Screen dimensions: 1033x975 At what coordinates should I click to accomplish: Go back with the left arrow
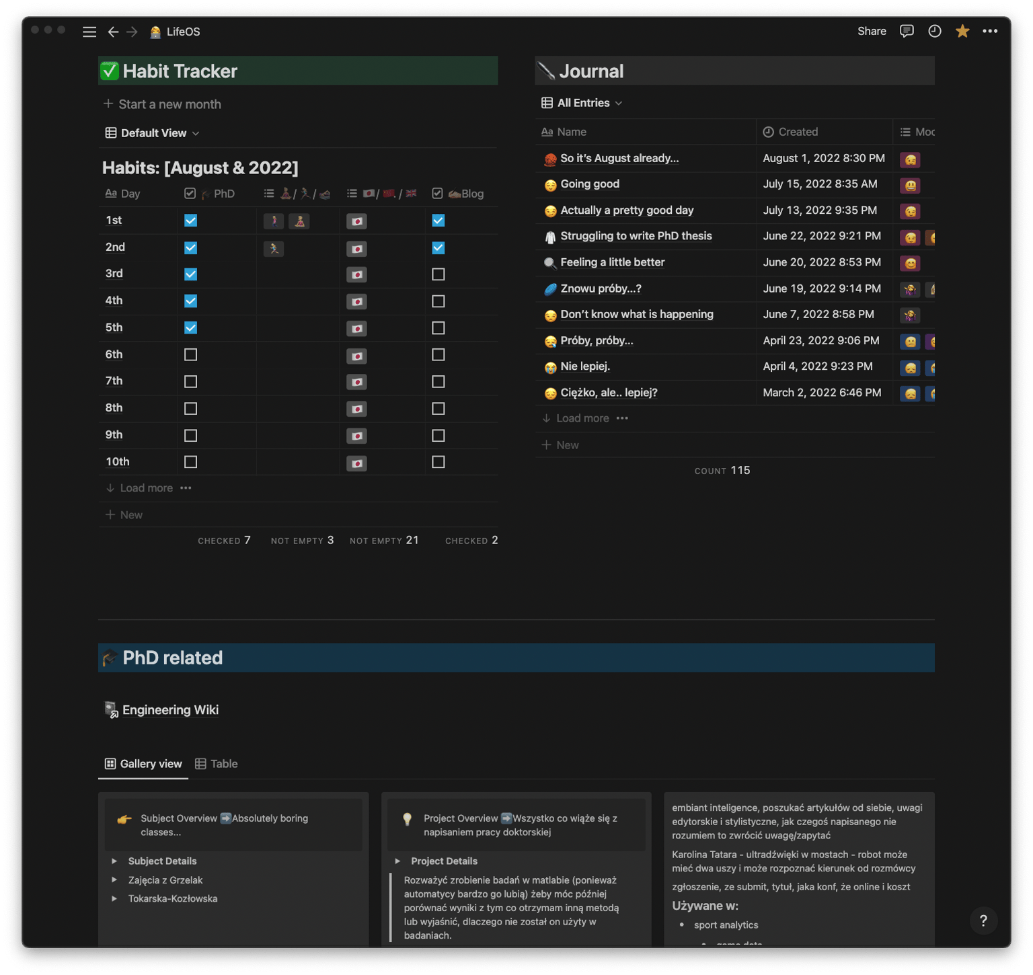click(113, 32)
